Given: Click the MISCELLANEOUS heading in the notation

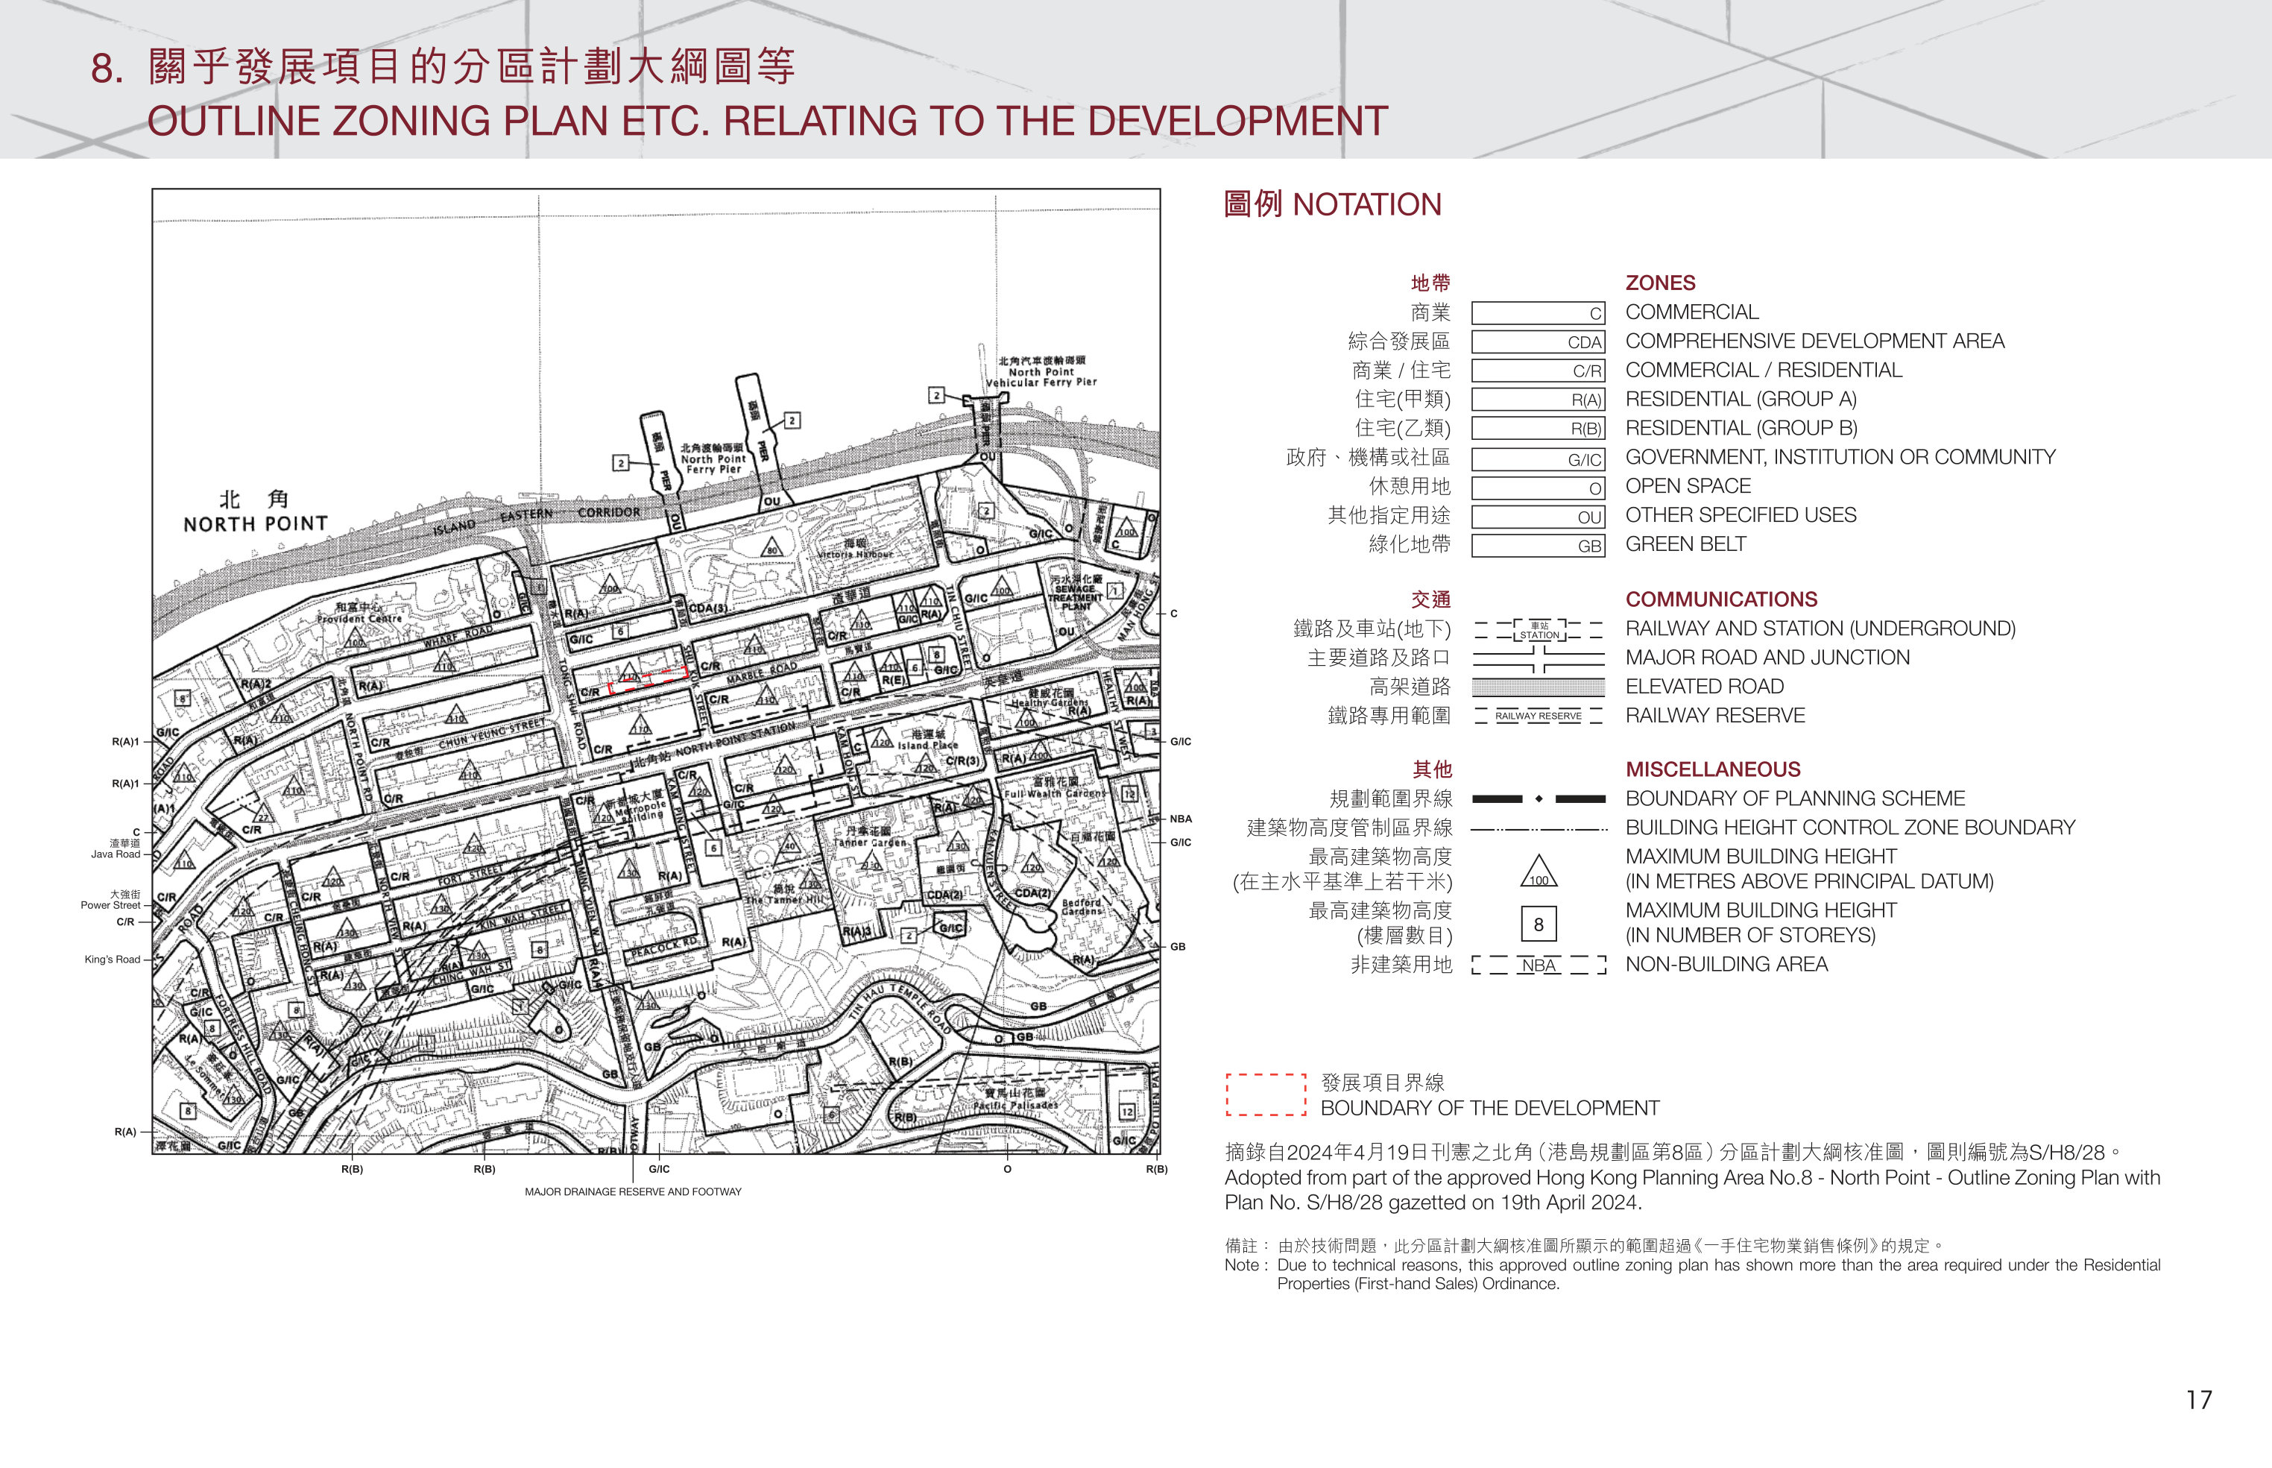Looking at the screenshot, I should (x=1713, y=769).
